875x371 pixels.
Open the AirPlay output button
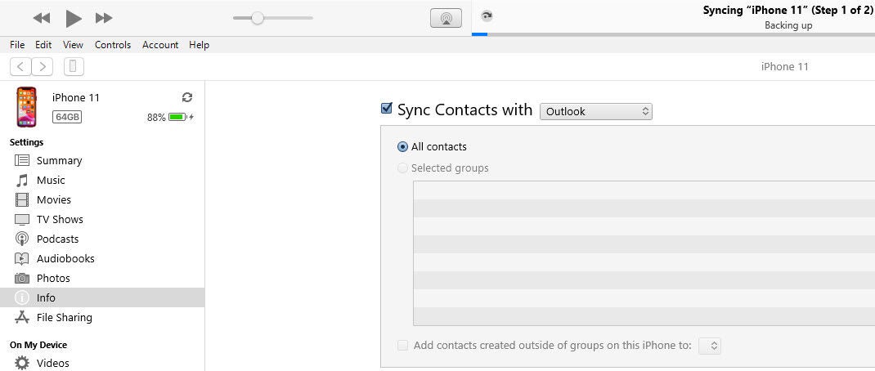coord(446,18)
